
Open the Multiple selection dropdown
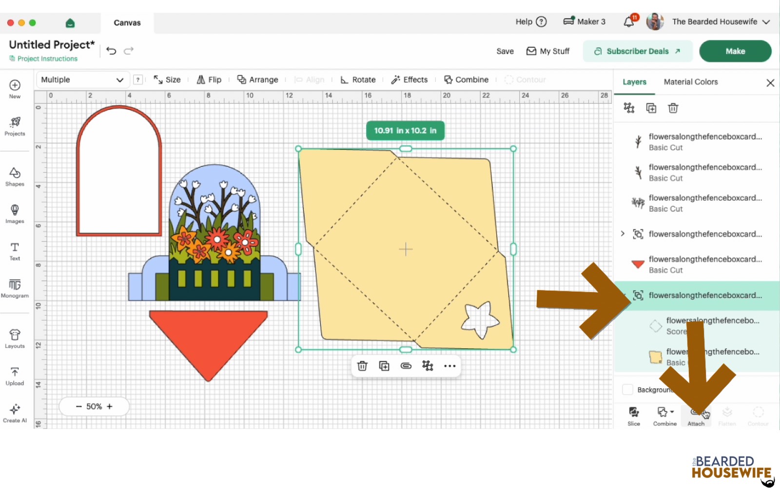pyautogui.click(x=82, y=79)
